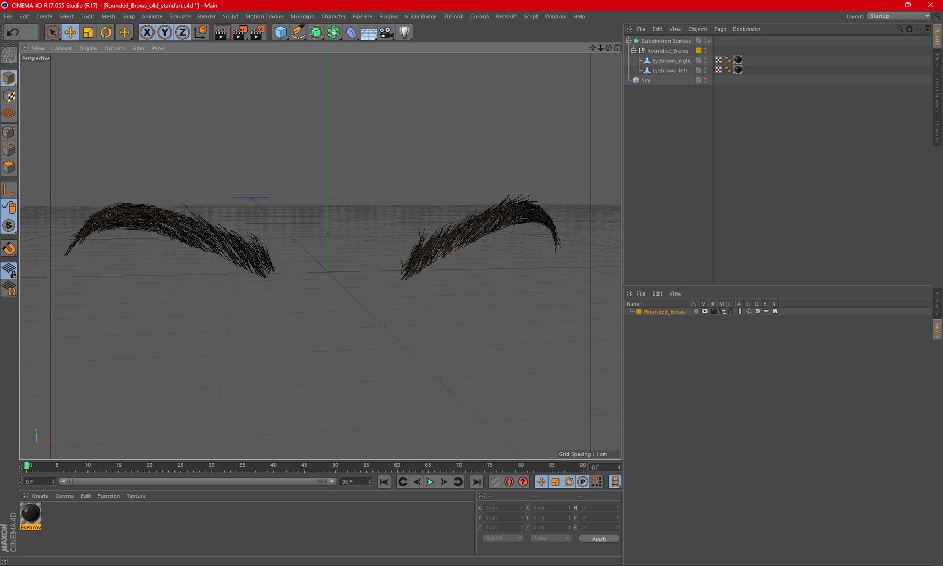Collapse the Subdivision Surface tree node
Screen dimensions: 943x566
click(628, 40)
